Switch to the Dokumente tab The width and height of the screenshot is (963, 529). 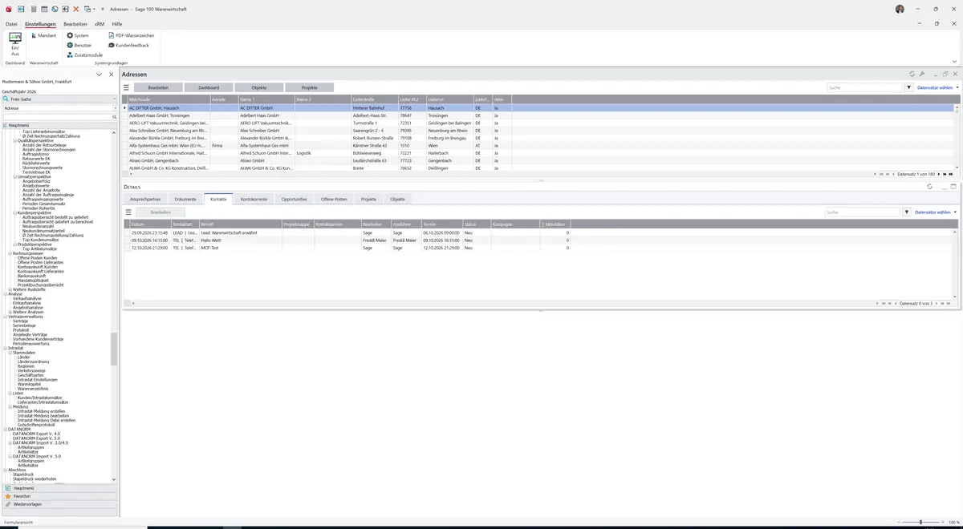click(185, 199)
